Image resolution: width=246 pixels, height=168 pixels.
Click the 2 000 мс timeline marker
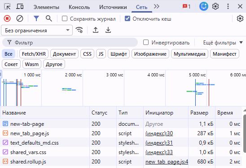[x=73, y=75]
